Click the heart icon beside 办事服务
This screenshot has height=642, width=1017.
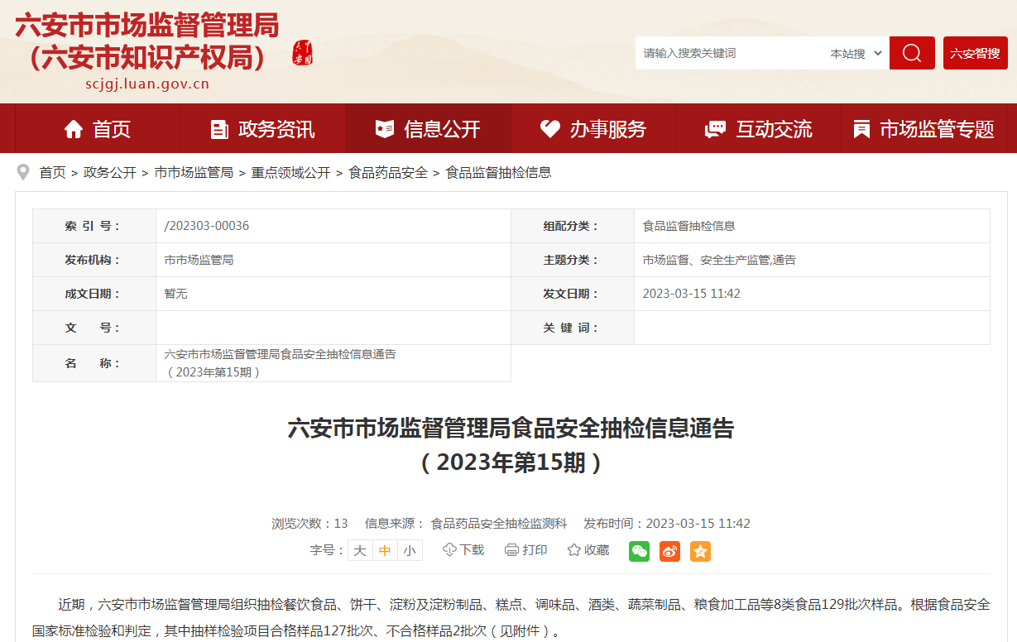pyautogui.click(x=550, y=129)
